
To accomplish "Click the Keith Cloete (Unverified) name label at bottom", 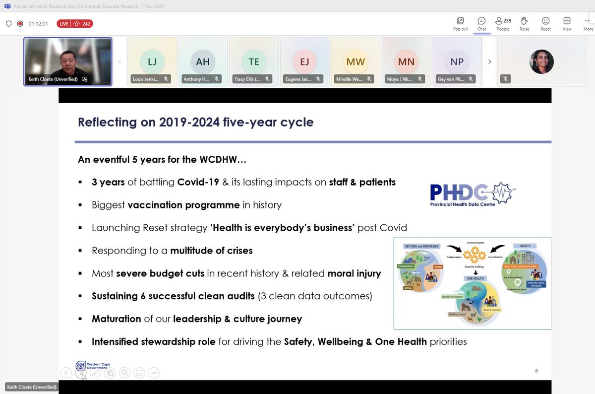I will click(32, 387).
